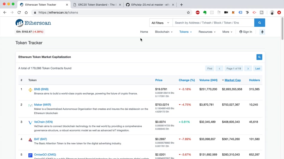Click the blue search magnifier button
Screen dimensions: 284x159
pyautogui.click(x=259, y=23)
